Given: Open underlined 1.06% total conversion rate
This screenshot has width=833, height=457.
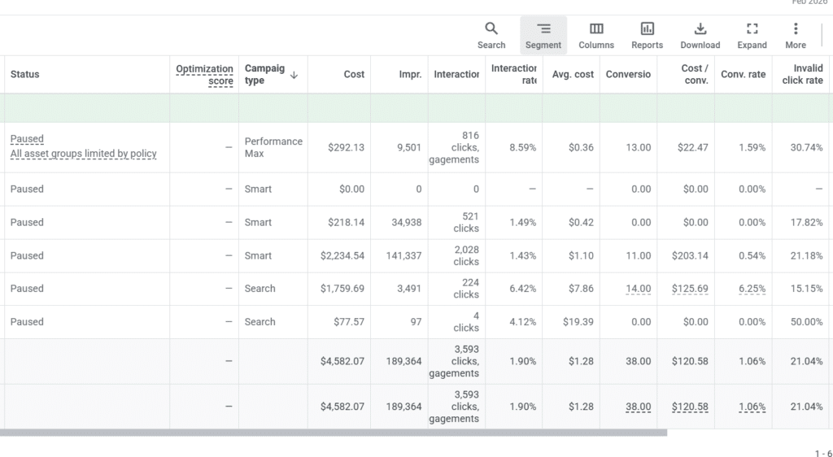Looking at the screenshot, I should pyautogui.click(x=752, y=407).
